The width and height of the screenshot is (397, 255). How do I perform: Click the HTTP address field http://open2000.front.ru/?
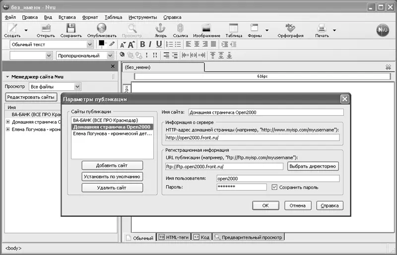[x=253, y=137]
